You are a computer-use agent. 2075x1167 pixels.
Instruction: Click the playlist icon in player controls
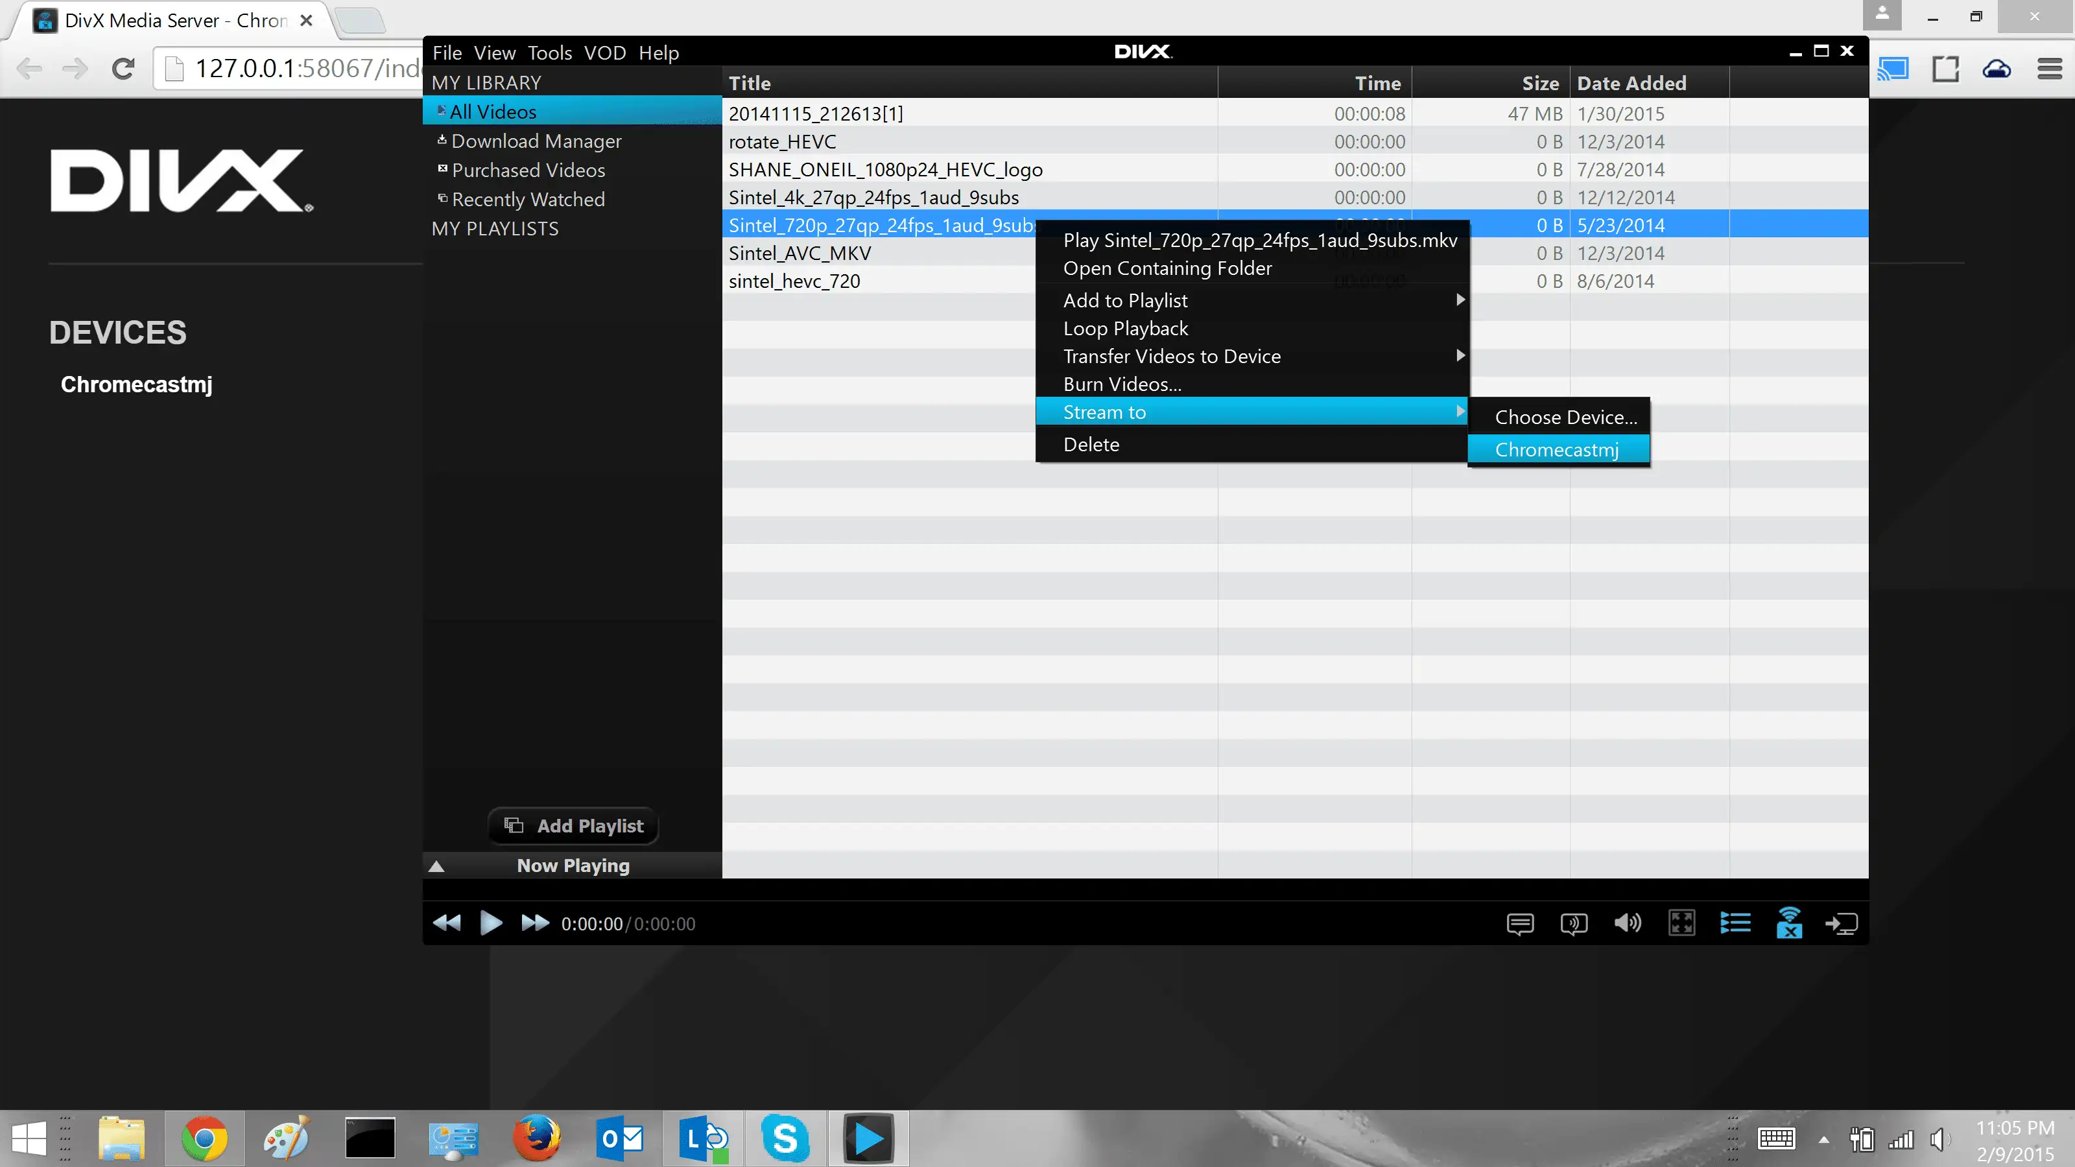pyautogui.click(x=1736, y=923)
